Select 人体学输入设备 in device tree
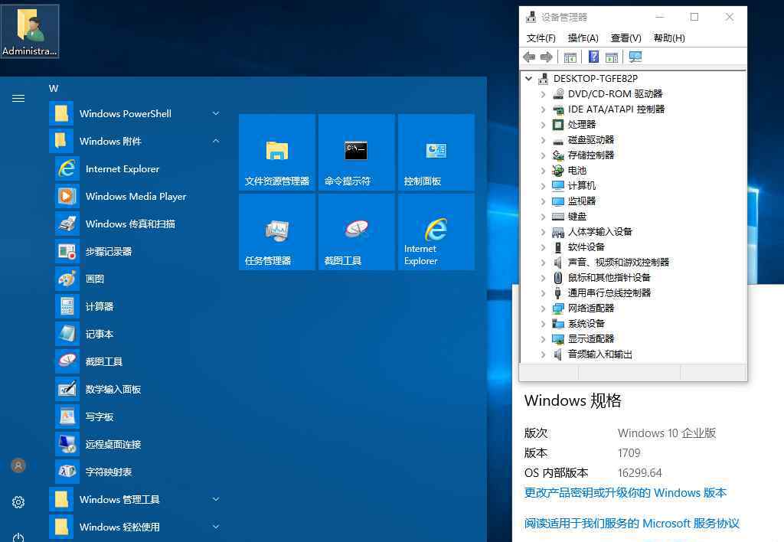 pyautogui.click(x=600, y=231)
